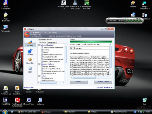Select the Kalkulator desktop shortcut

40,101
